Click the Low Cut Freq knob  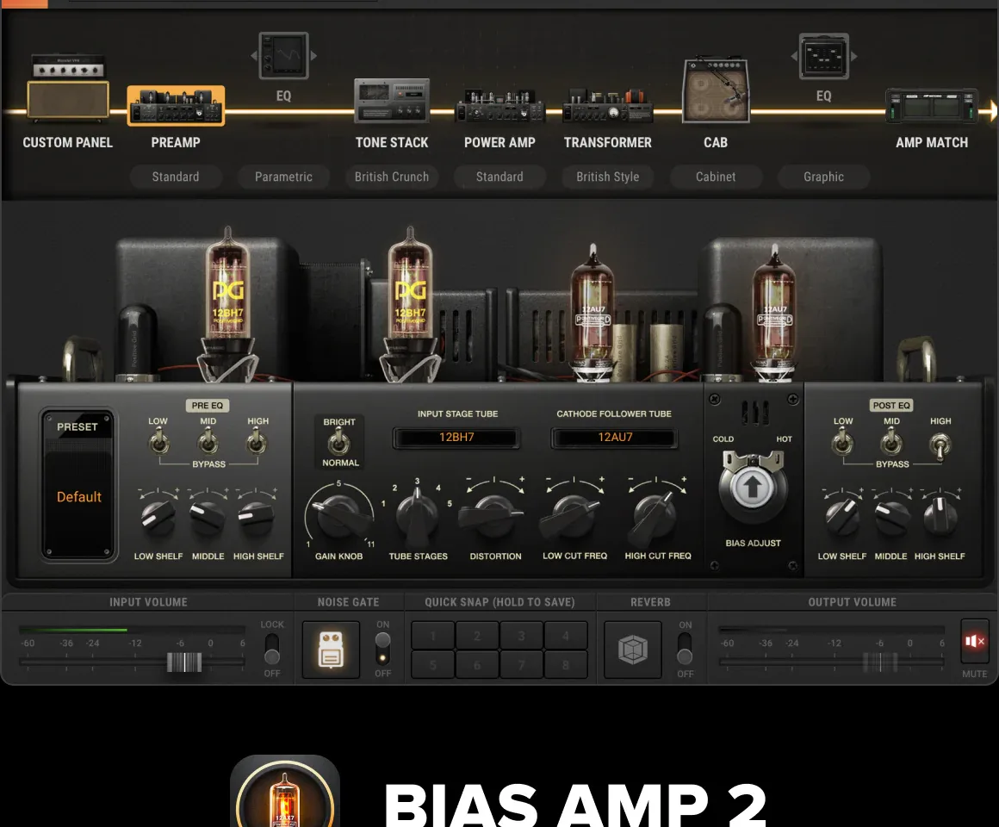tap(571, 516)
